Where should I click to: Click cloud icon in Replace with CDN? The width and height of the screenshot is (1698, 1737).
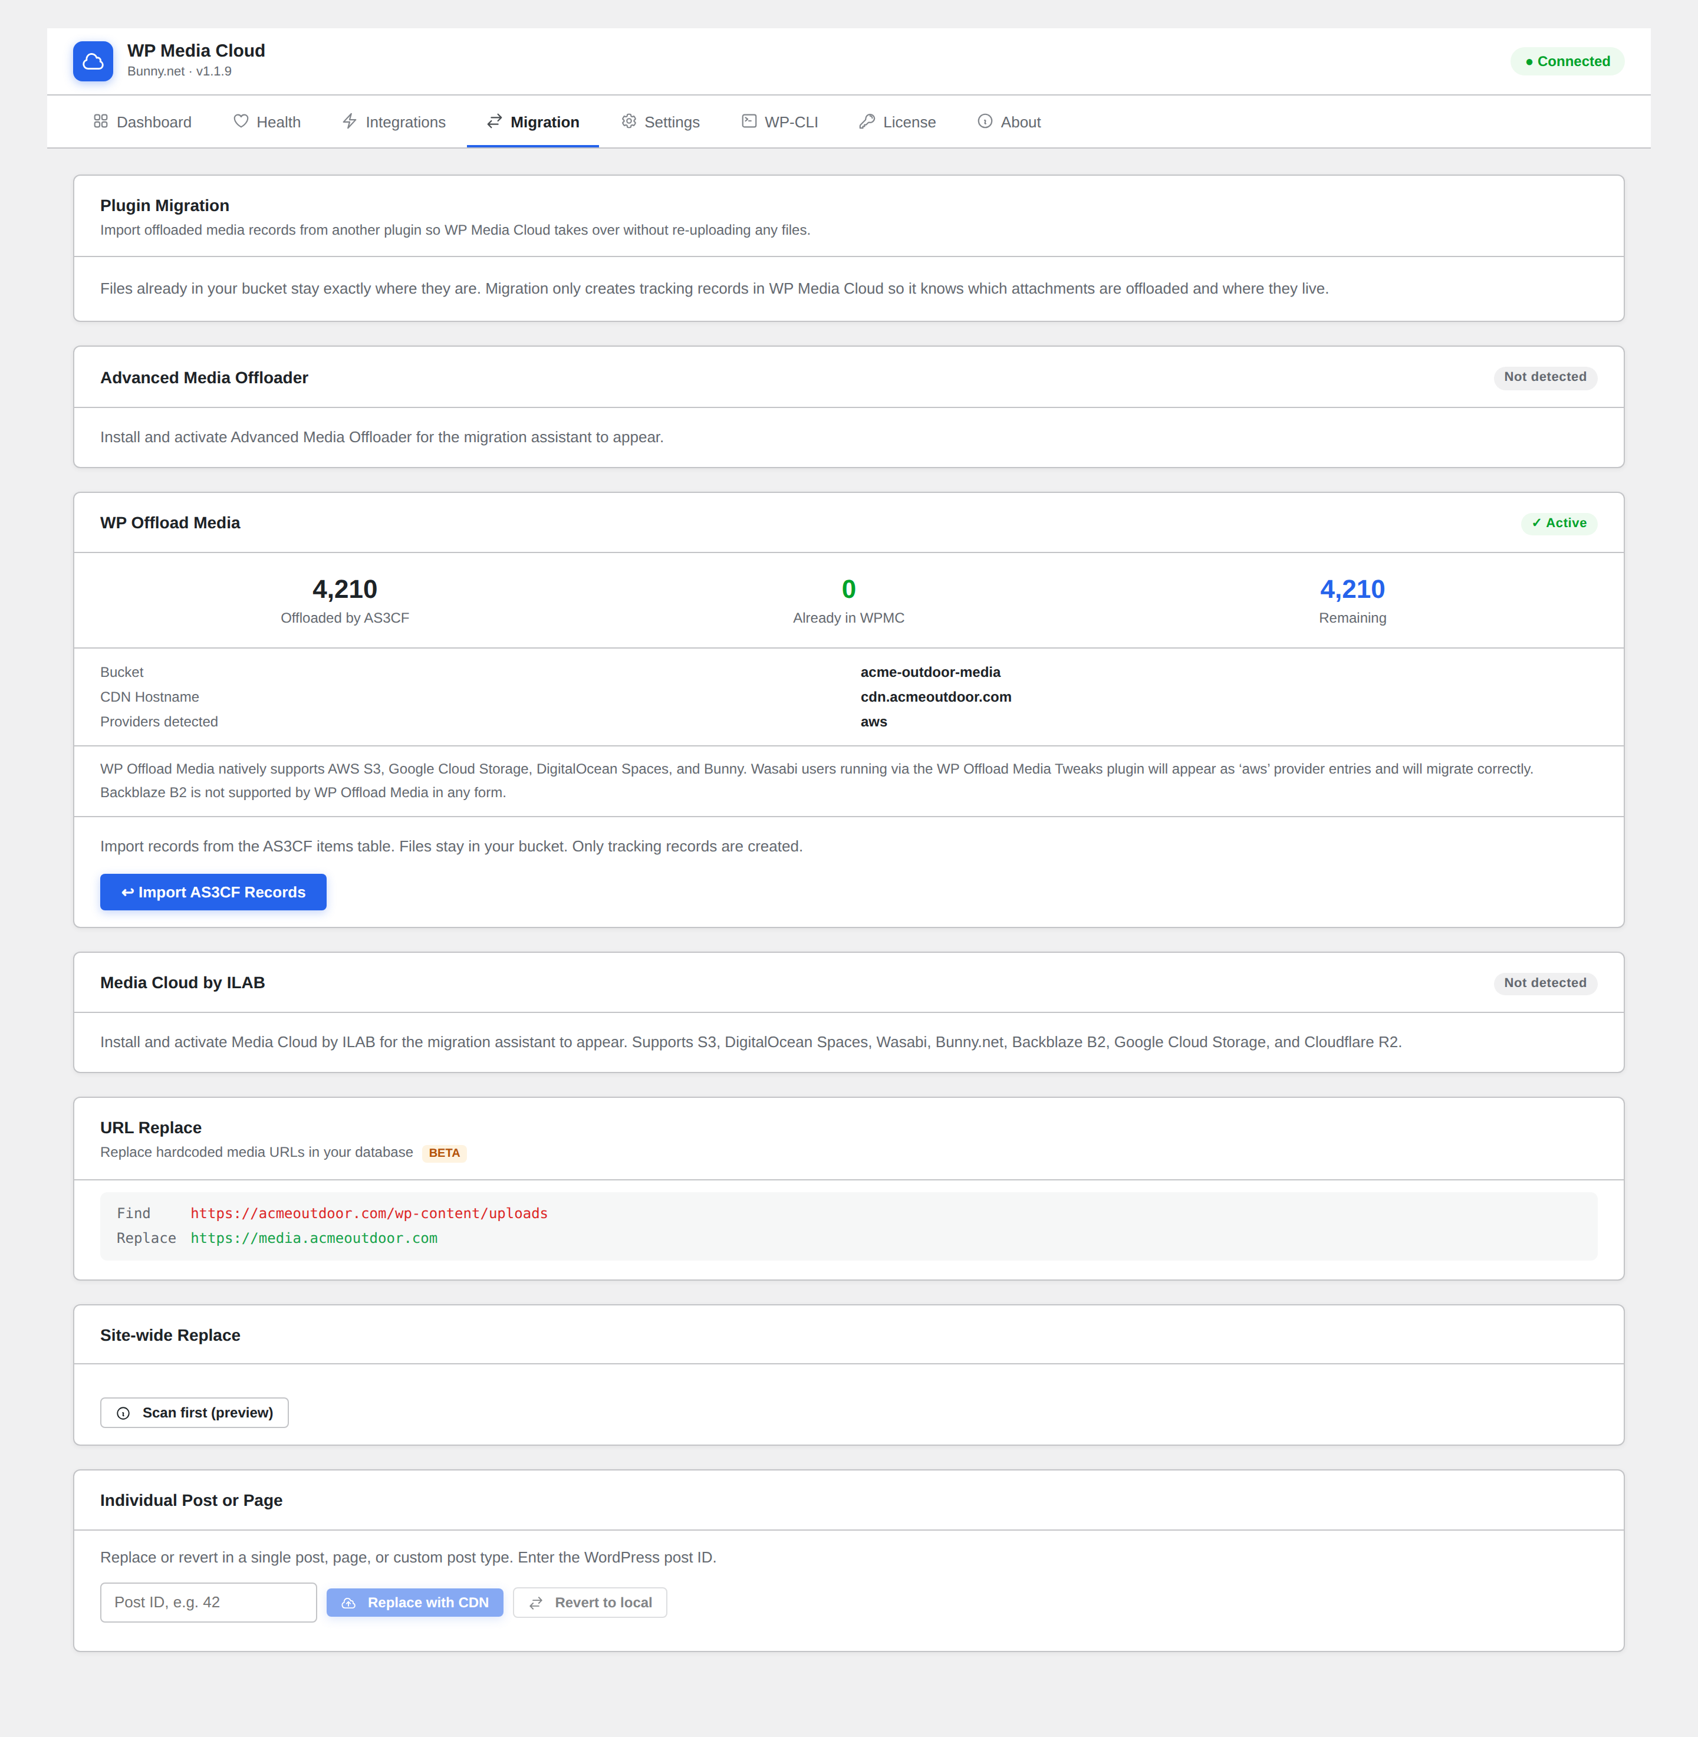[348, 1603]
